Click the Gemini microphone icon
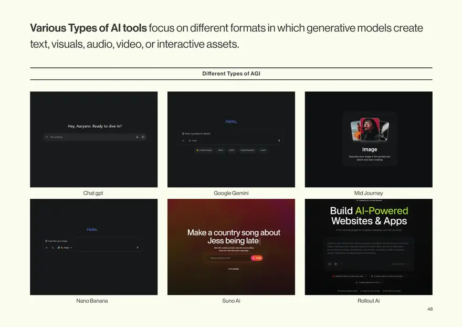 279,140
